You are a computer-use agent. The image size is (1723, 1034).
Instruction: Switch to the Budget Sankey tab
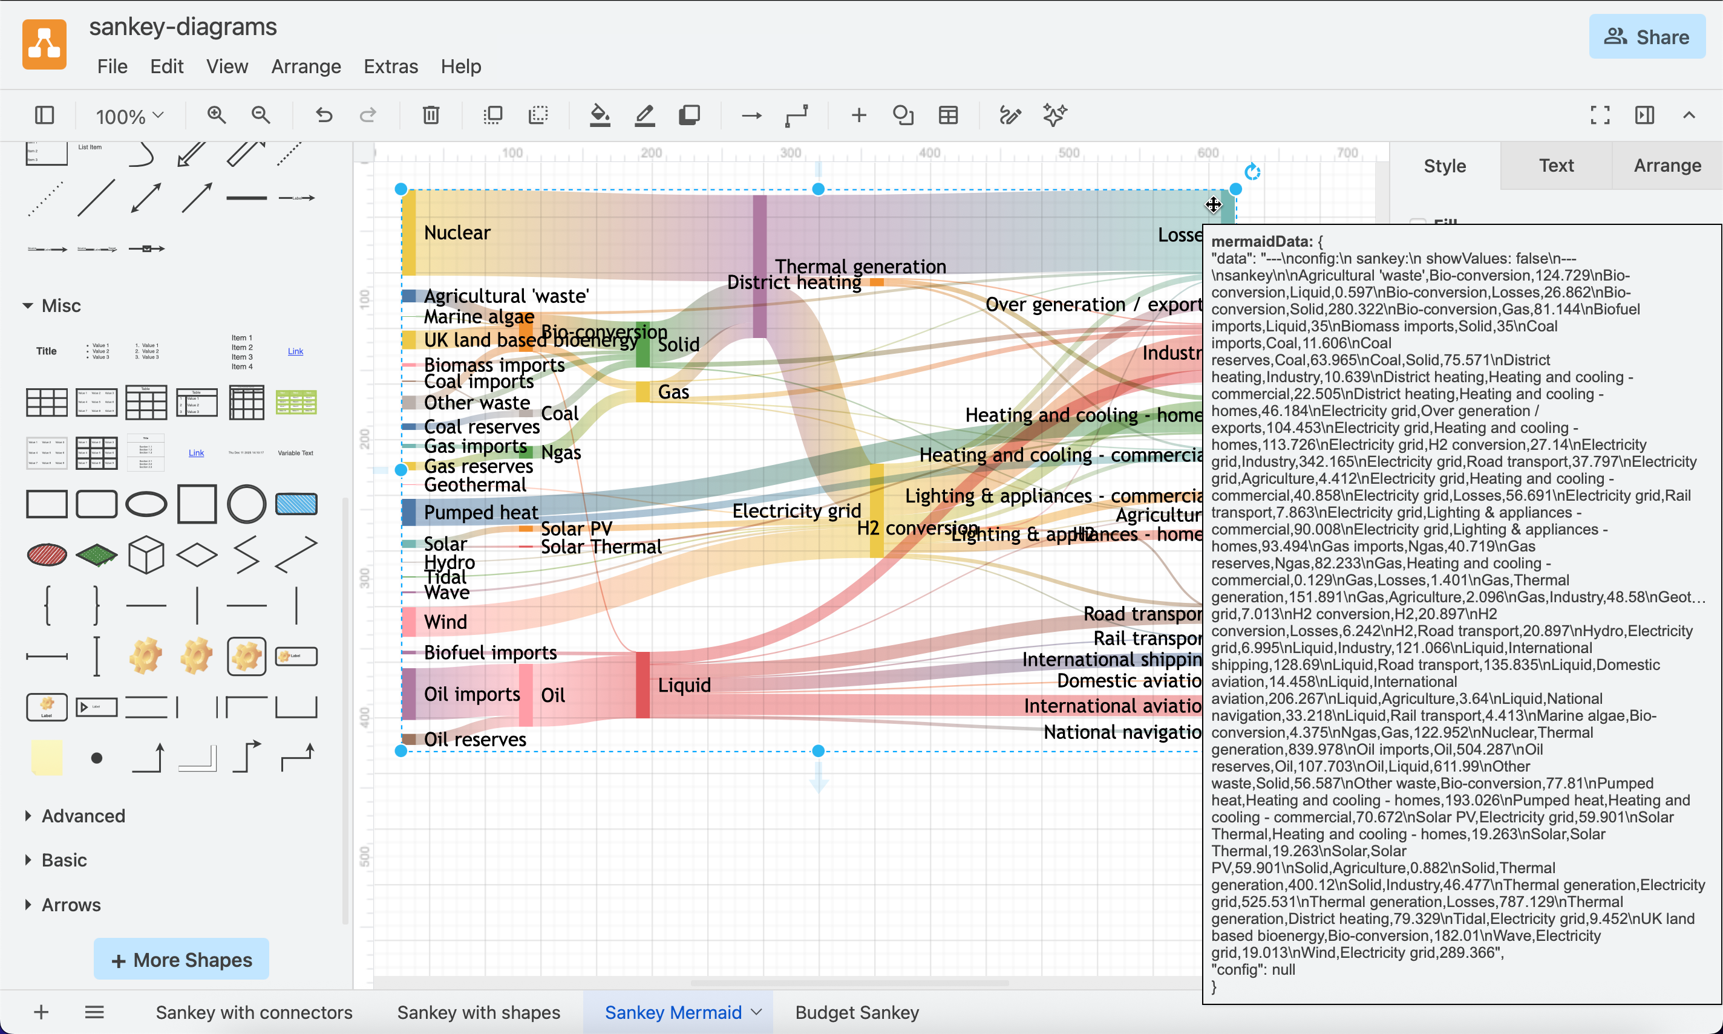(856, 1012)
